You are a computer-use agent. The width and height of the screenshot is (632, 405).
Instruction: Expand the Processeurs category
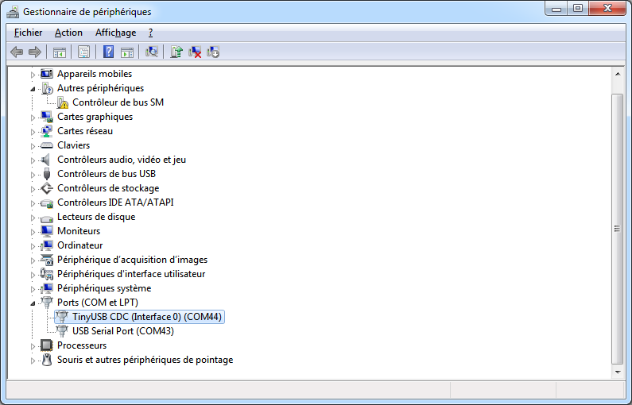[33, 345]
